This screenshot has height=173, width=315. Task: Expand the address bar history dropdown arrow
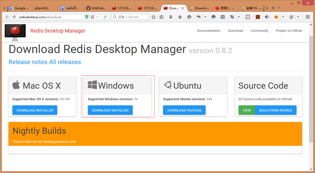[x=98, y=17]
